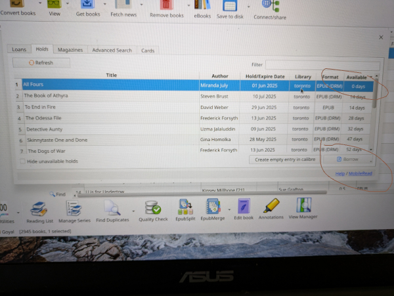Sort by the Available column header
Viewport: 394px width, 296px height.
358,77
